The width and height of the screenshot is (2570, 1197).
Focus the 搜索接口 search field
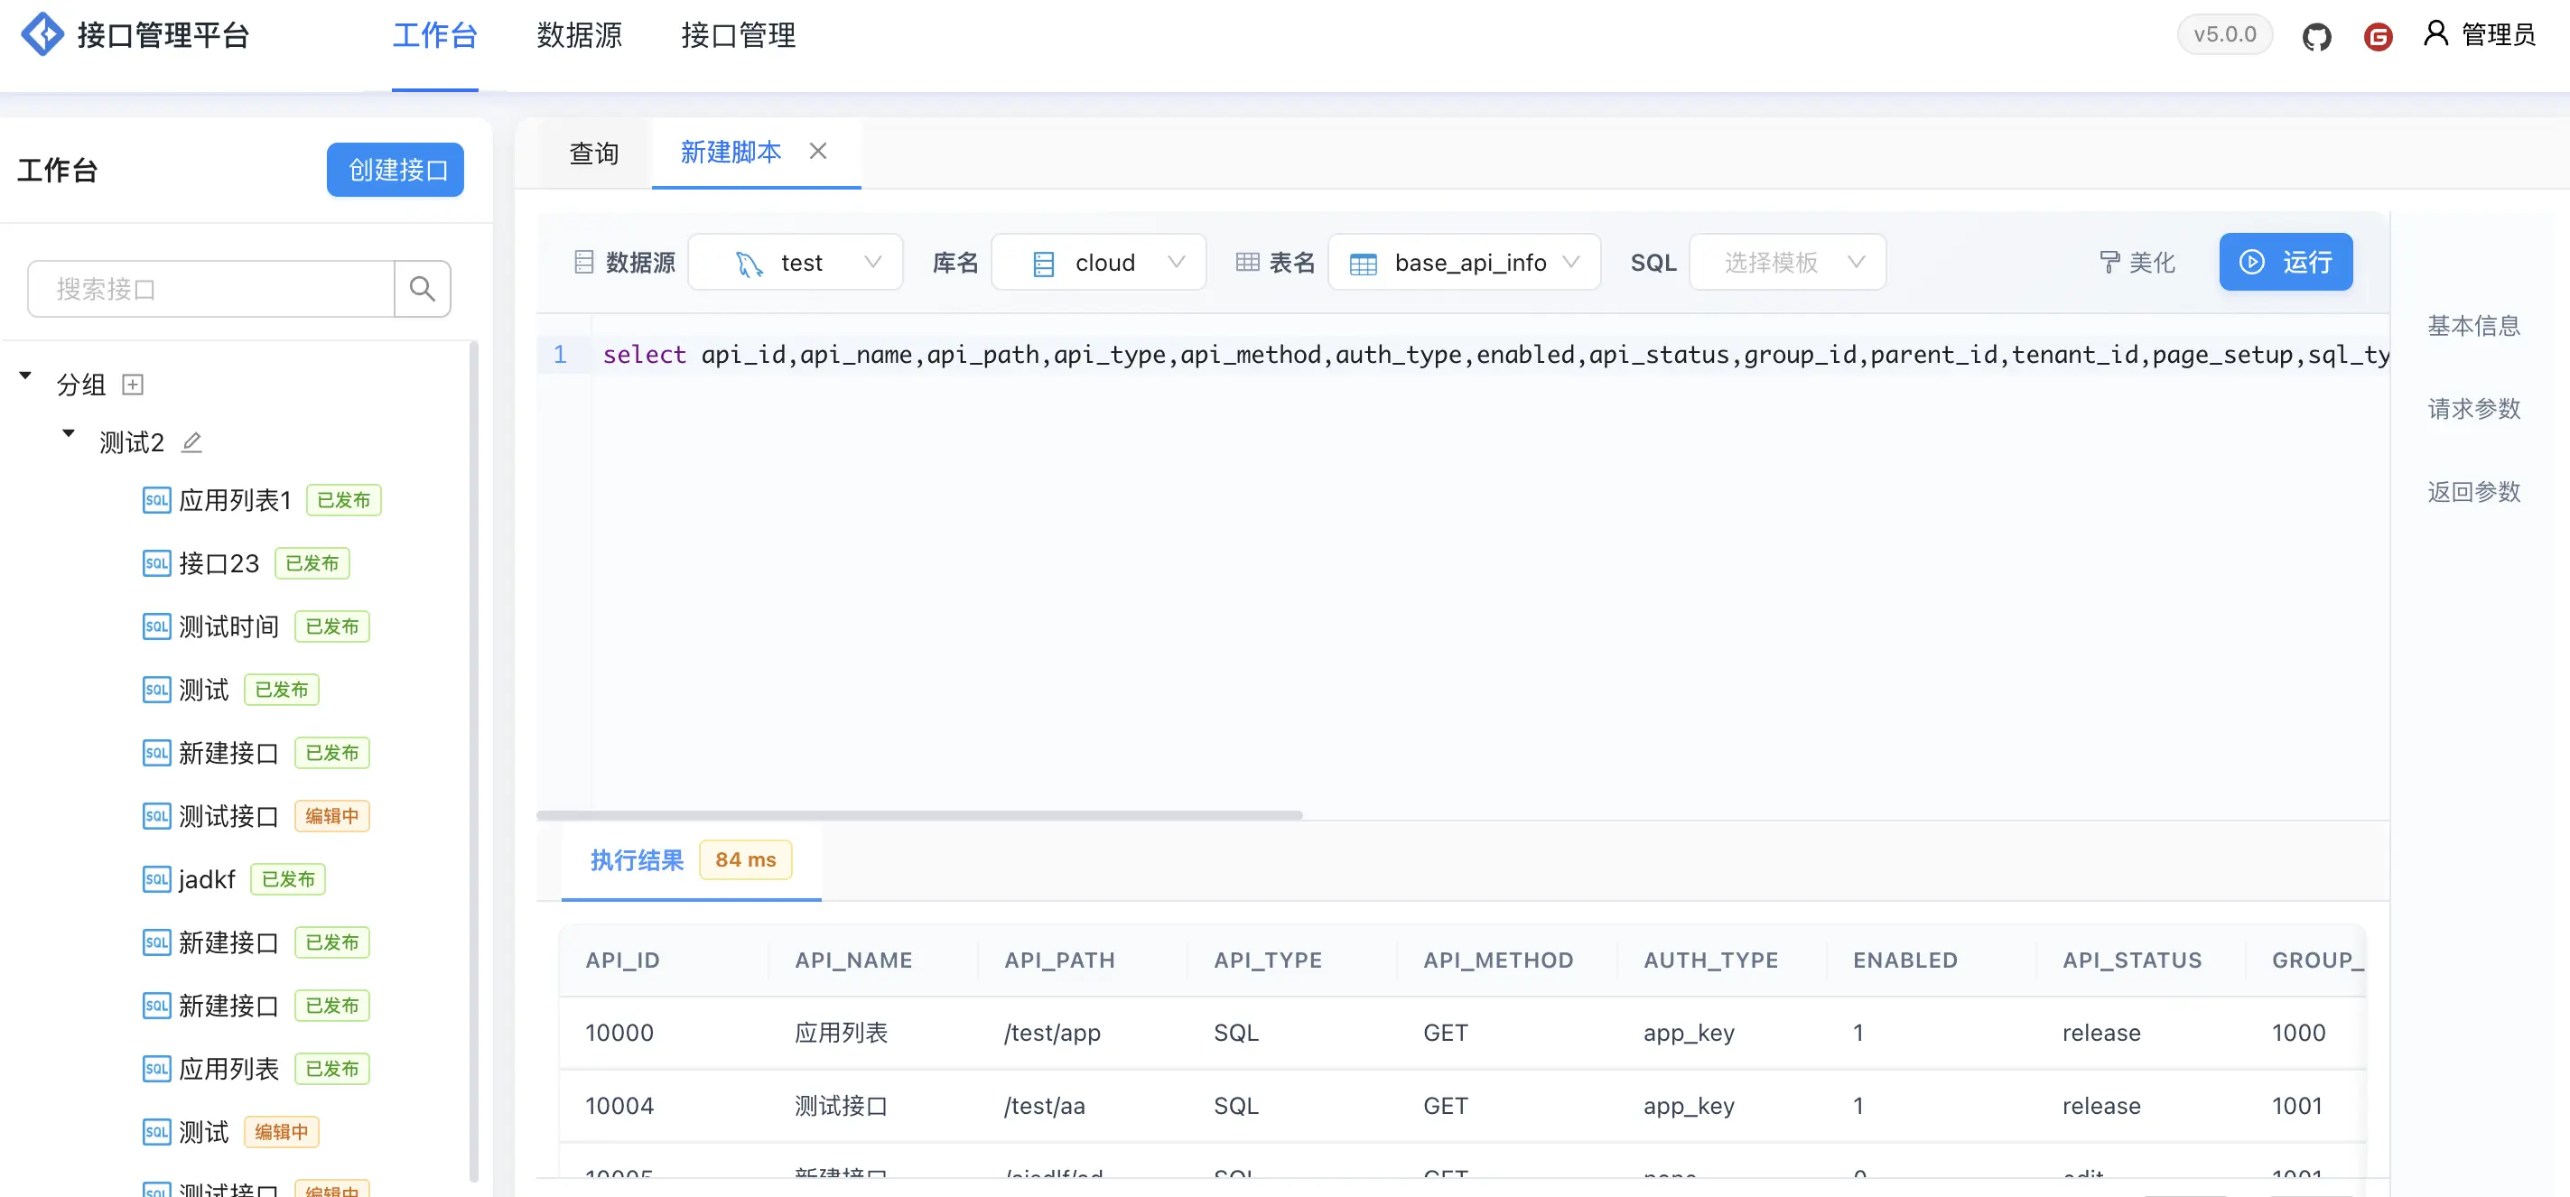[210, 289]
